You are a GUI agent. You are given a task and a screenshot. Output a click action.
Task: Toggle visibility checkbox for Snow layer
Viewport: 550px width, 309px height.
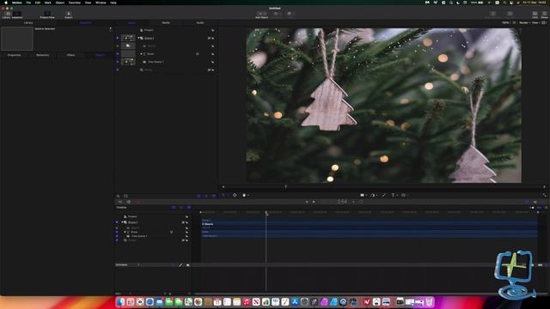(118, 54)
